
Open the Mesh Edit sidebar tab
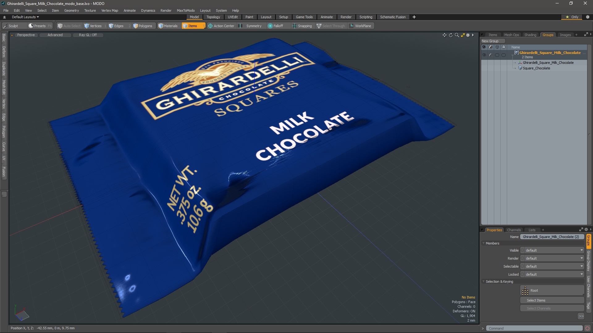coord(4,88)
